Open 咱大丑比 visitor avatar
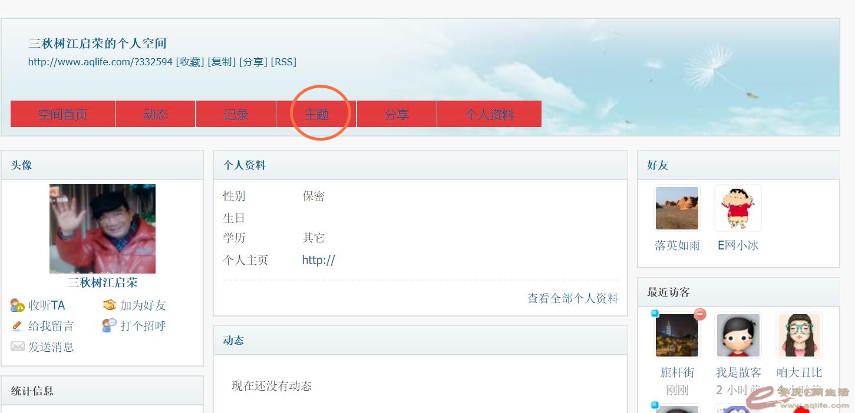 pos(799,335)
